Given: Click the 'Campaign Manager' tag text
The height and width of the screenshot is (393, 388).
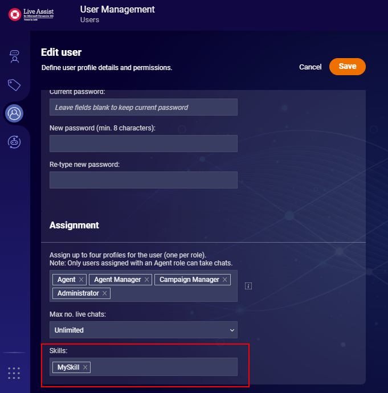Looking at the screenshot, I should (189, 280).
